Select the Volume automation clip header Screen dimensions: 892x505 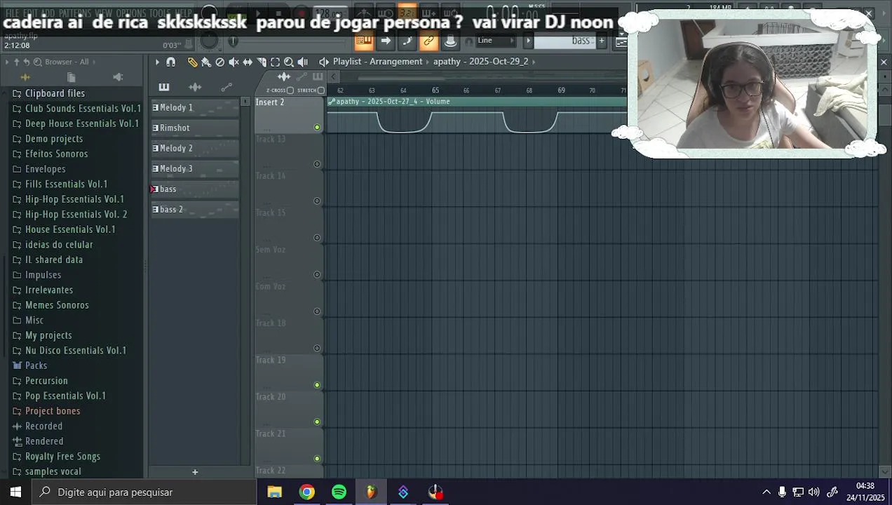477,102
